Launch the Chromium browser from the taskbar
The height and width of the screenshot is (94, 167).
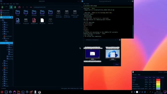[x=27, y=92]
